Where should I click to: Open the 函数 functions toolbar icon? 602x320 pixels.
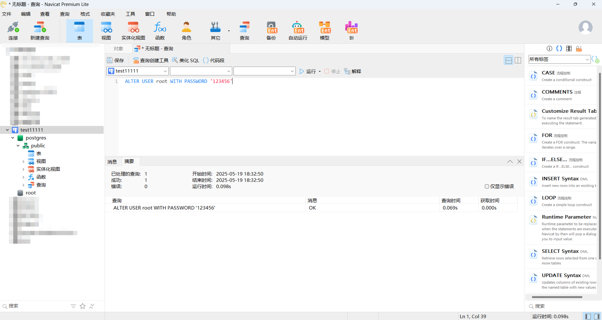click(x=160, y=31)
